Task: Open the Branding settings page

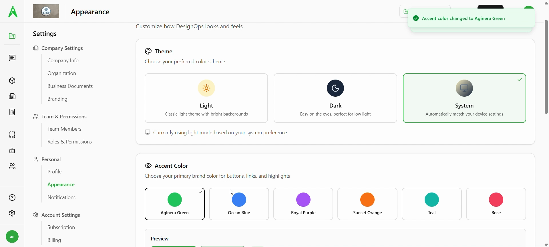Action: pyautogui.click(x=57, y=99)
